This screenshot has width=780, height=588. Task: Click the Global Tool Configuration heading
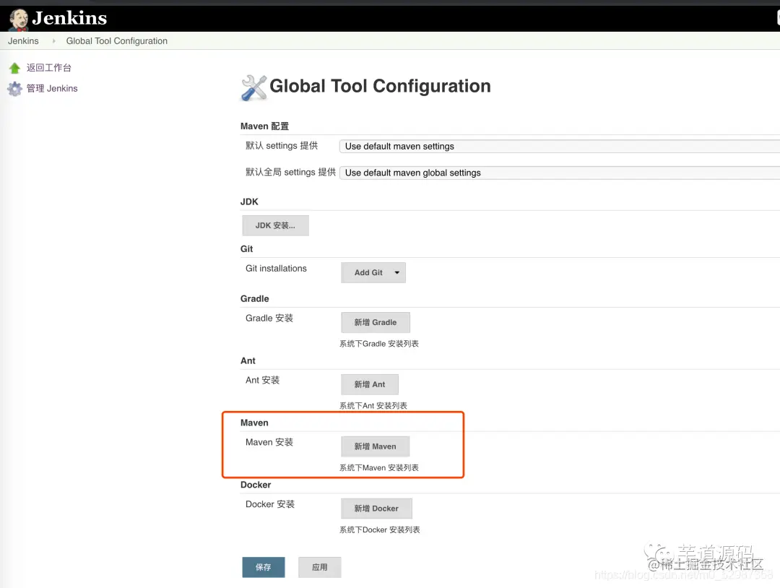[380, 86]
